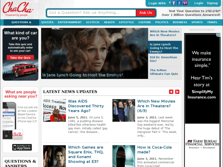This screenshot has height=167, width=223.
Task: Open 'Was AIDS Discovered Thirty Years Ago?' article
Action: [x=86, y=106]
